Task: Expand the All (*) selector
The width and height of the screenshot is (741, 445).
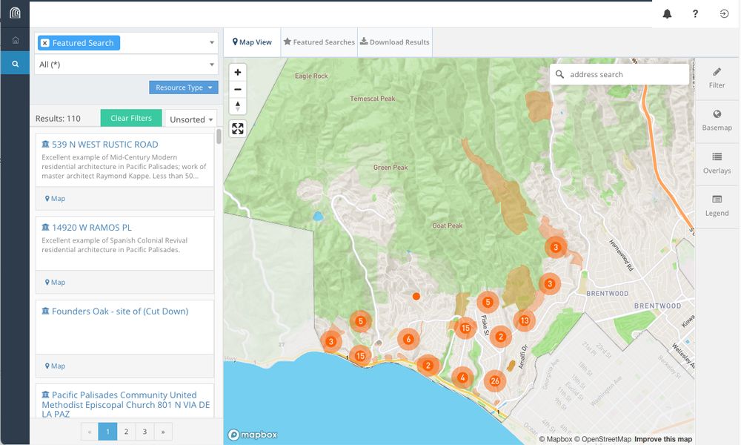Action: [126, 65]
